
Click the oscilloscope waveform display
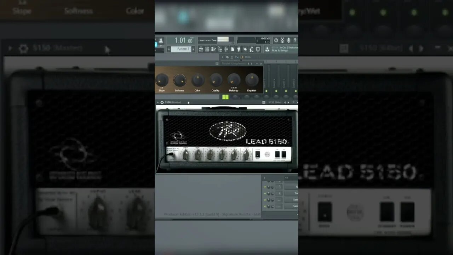[207, 40]
